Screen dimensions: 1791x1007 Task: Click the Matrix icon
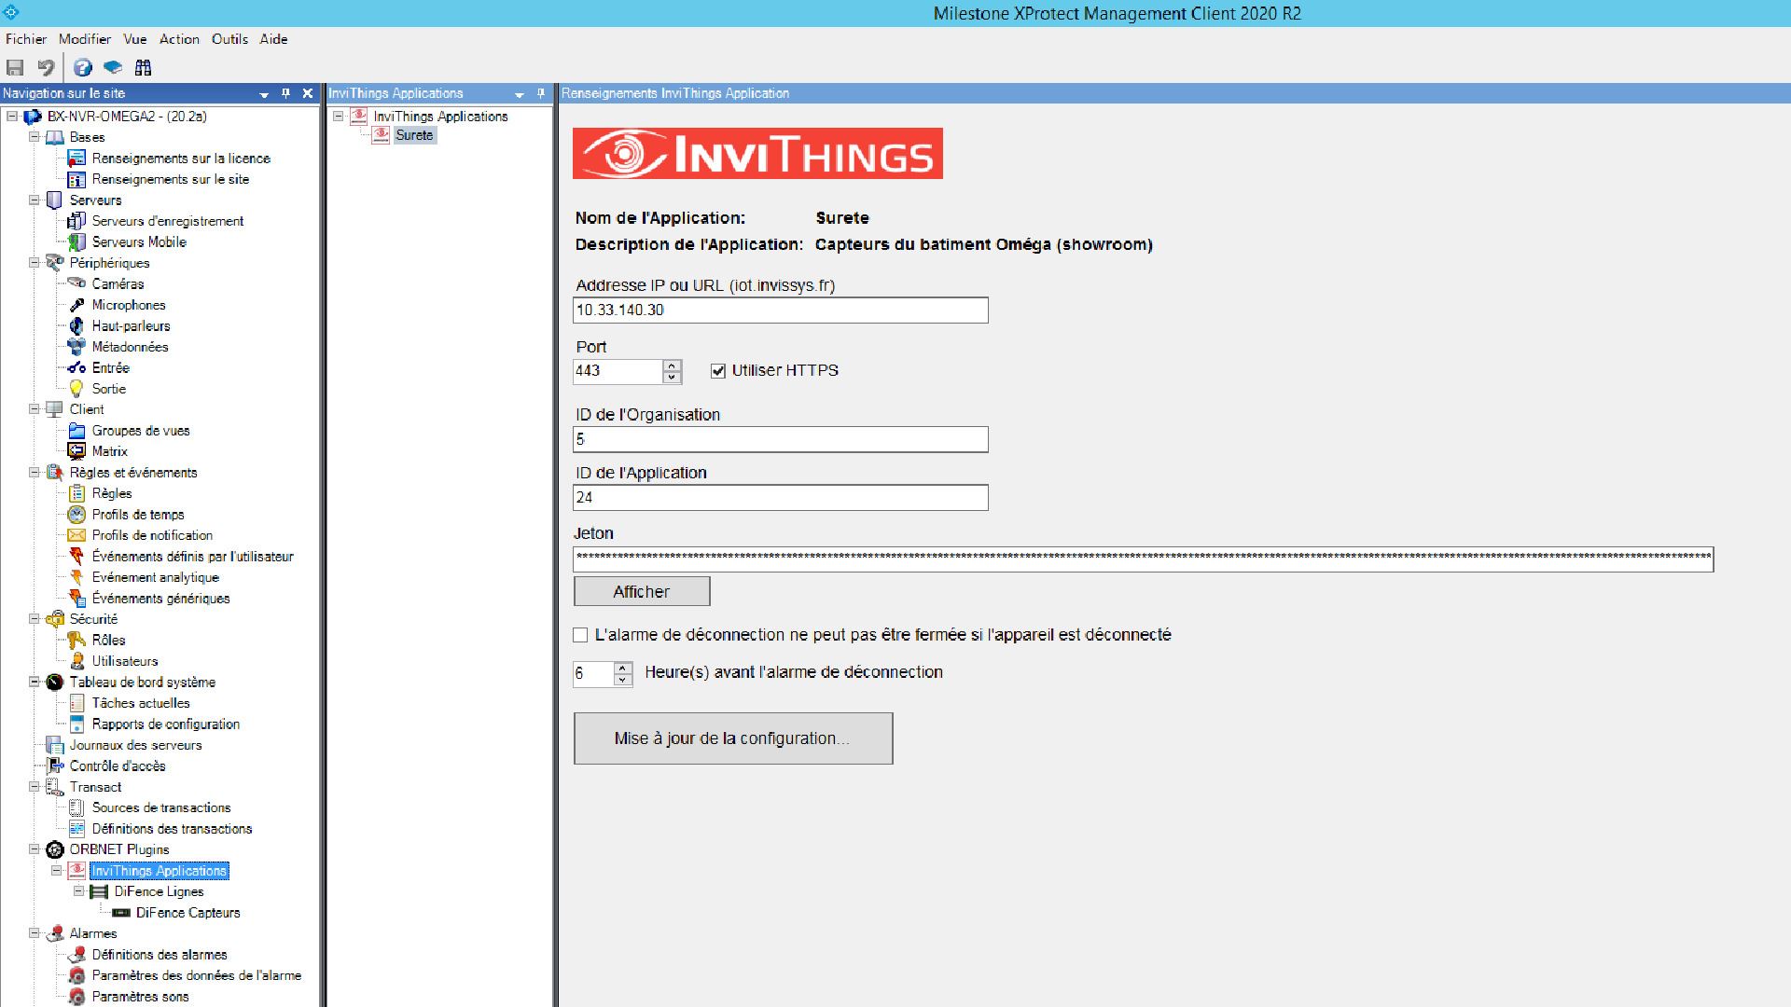coord(76,451)
